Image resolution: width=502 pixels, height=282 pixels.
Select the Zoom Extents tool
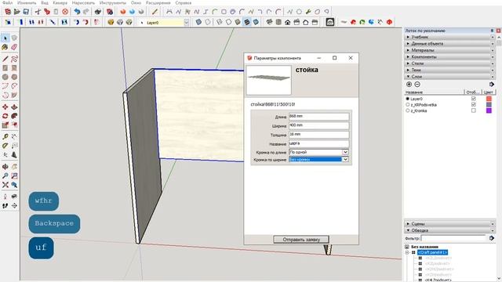pos(5,185)
